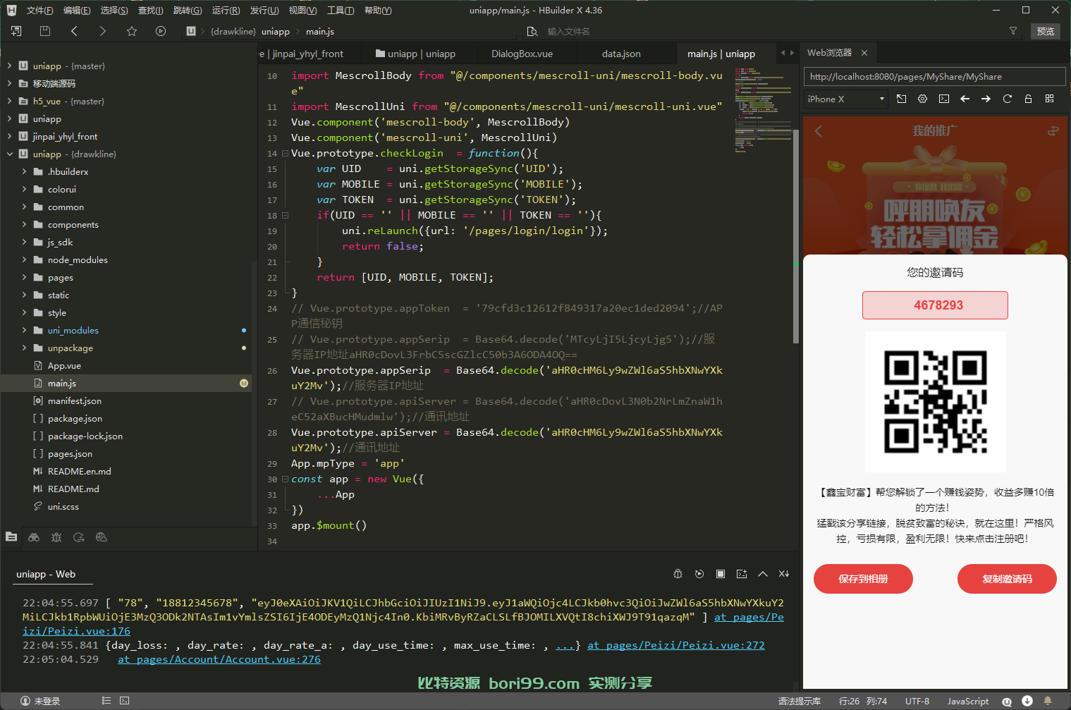Expand the components folder
This screenshot has width=1071, height=710.
click(x=24, y=224)
